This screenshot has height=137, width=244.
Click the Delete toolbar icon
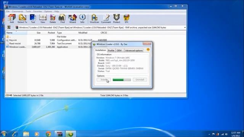pos(53,19)
